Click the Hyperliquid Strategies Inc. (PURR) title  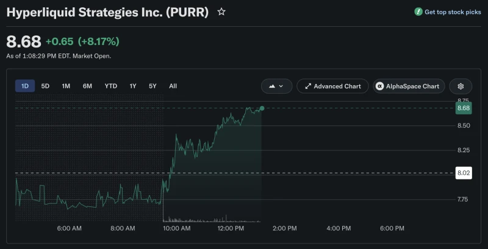click(108, 12)
